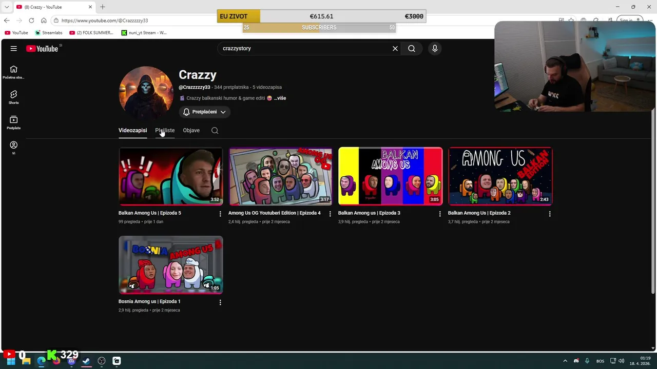The height and width of the screenshot is (369, 657).
Task: Open three-dot menu for Epizoda 2
Action: point(550,214)
